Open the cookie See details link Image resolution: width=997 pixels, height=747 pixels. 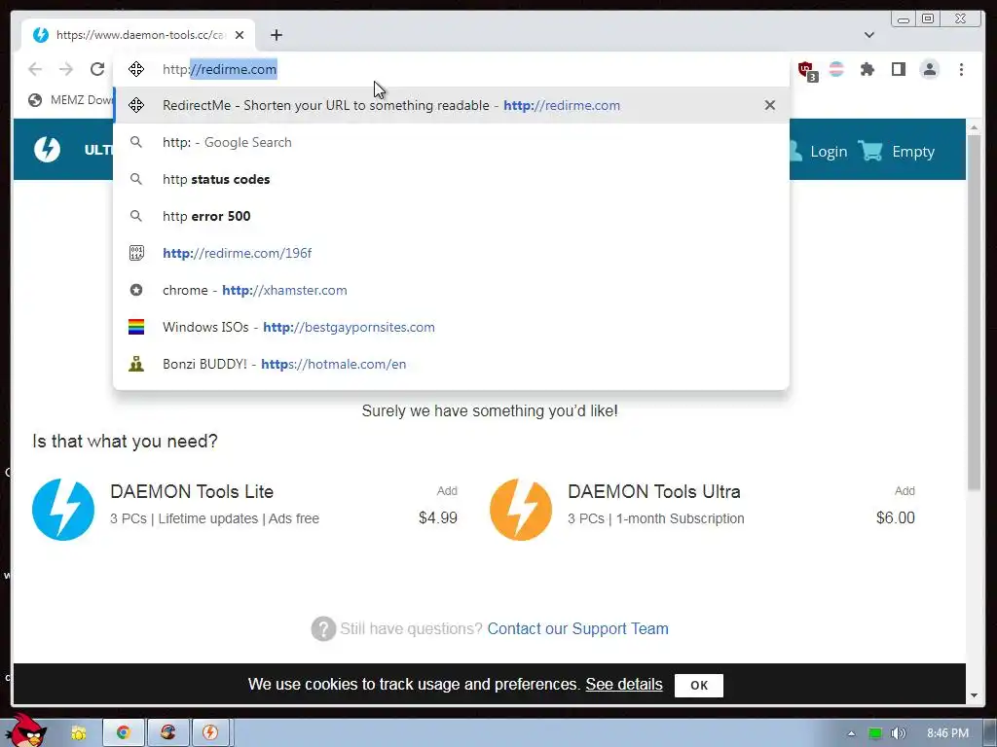(x=624, y=684)
